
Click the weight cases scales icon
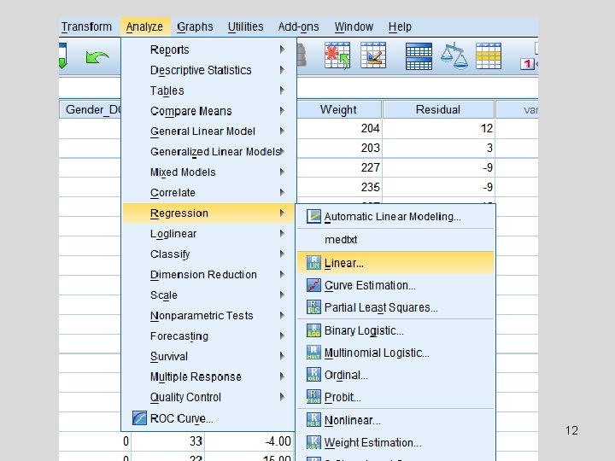tap(454, 56)
